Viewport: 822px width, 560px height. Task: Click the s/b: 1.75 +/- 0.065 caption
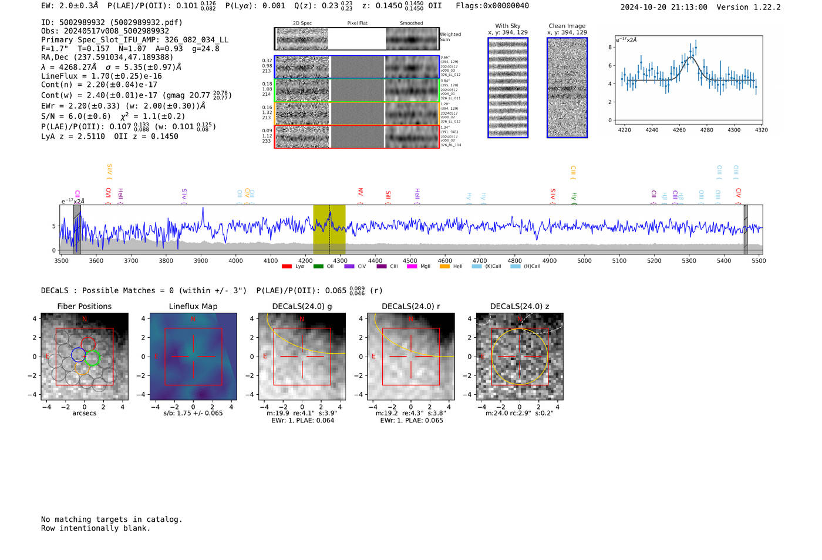point(193,413)
